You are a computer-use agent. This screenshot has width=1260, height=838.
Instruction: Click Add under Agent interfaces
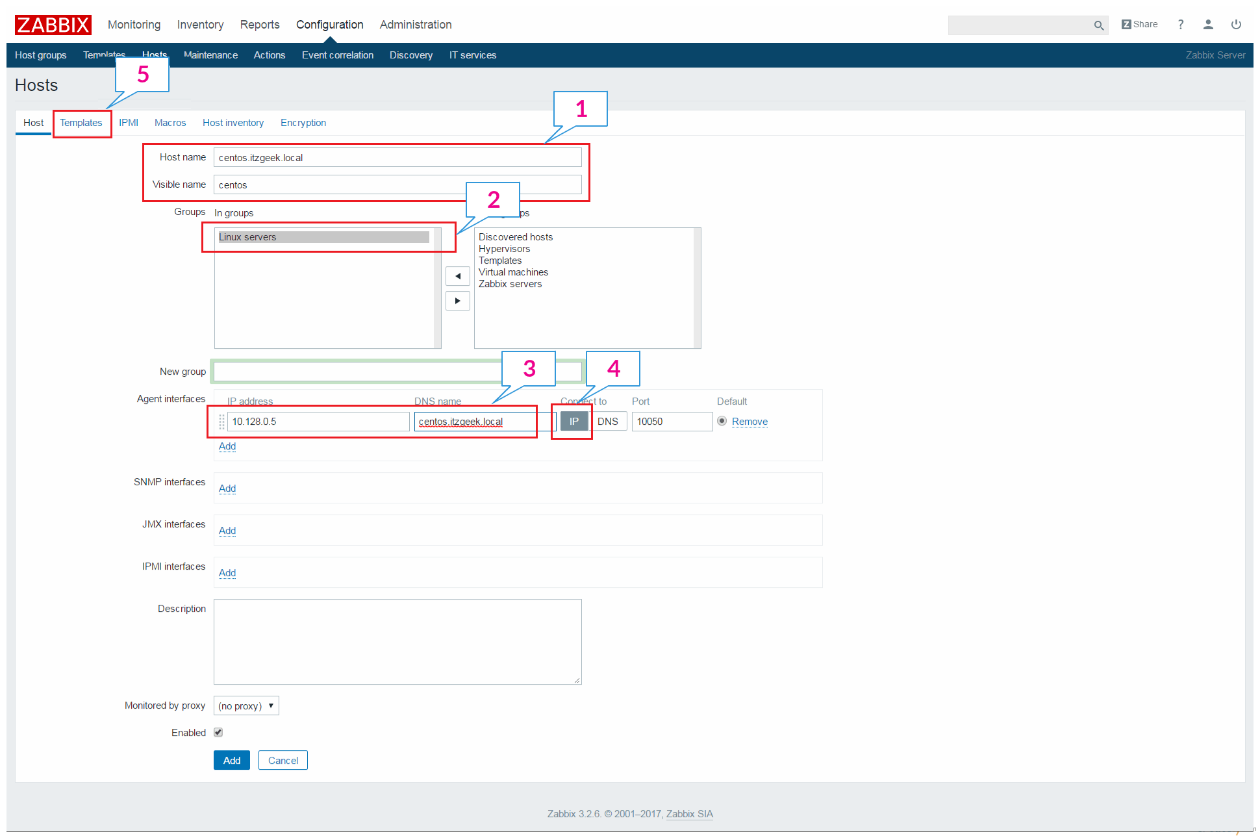(227, 446)
